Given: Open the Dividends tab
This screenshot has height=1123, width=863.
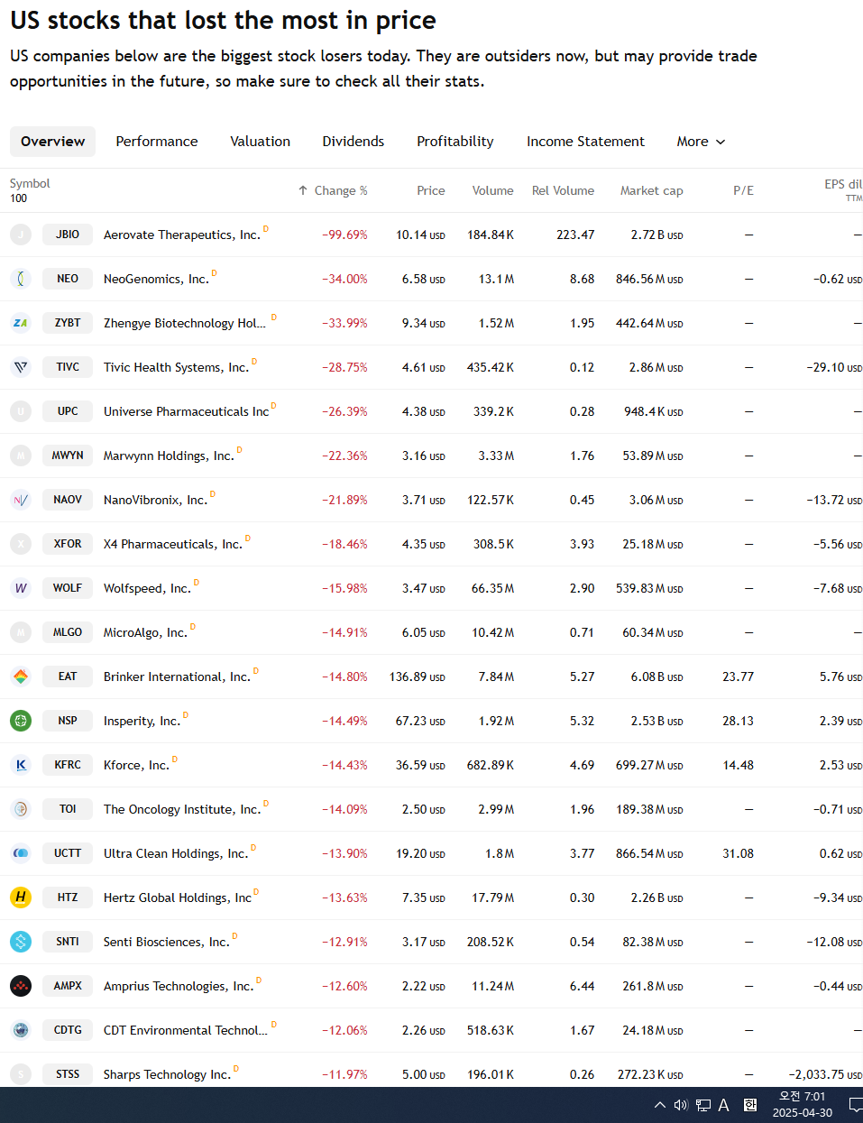Looking at the screenshot, I should [353, 142].
